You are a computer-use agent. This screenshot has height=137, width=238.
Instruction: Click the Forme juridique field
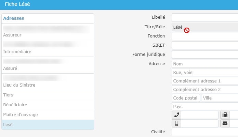pyautogui.click(x=204, y=55)
